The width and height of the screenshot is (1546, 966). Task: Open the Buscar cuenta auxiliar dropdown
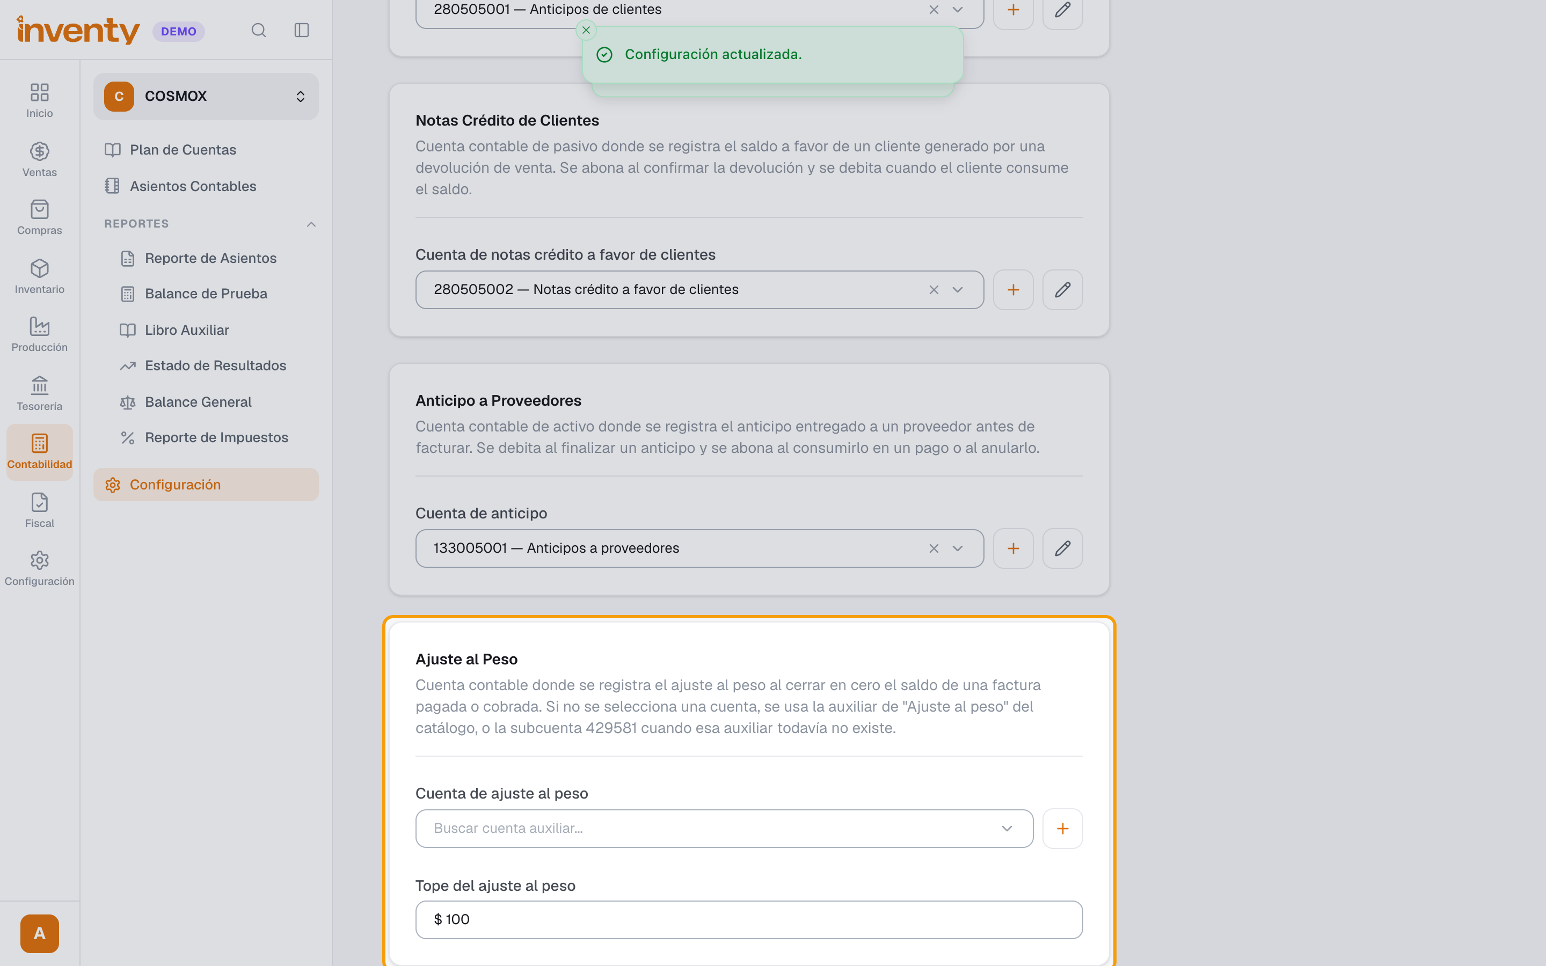click(x=724, y=829)
